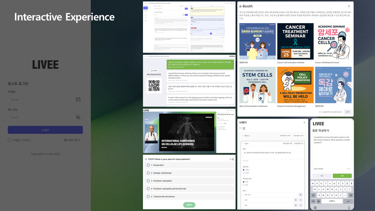Select the 단일 radio button
The image size is (375, 211).
[243, 182]
